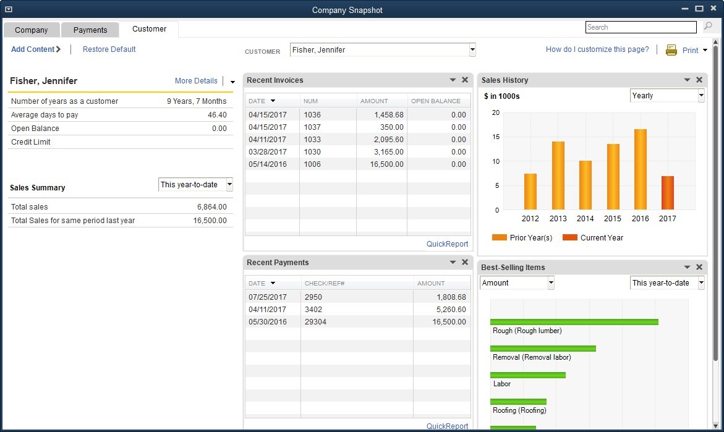Close the Recent Invoices panel

[465, 80]
